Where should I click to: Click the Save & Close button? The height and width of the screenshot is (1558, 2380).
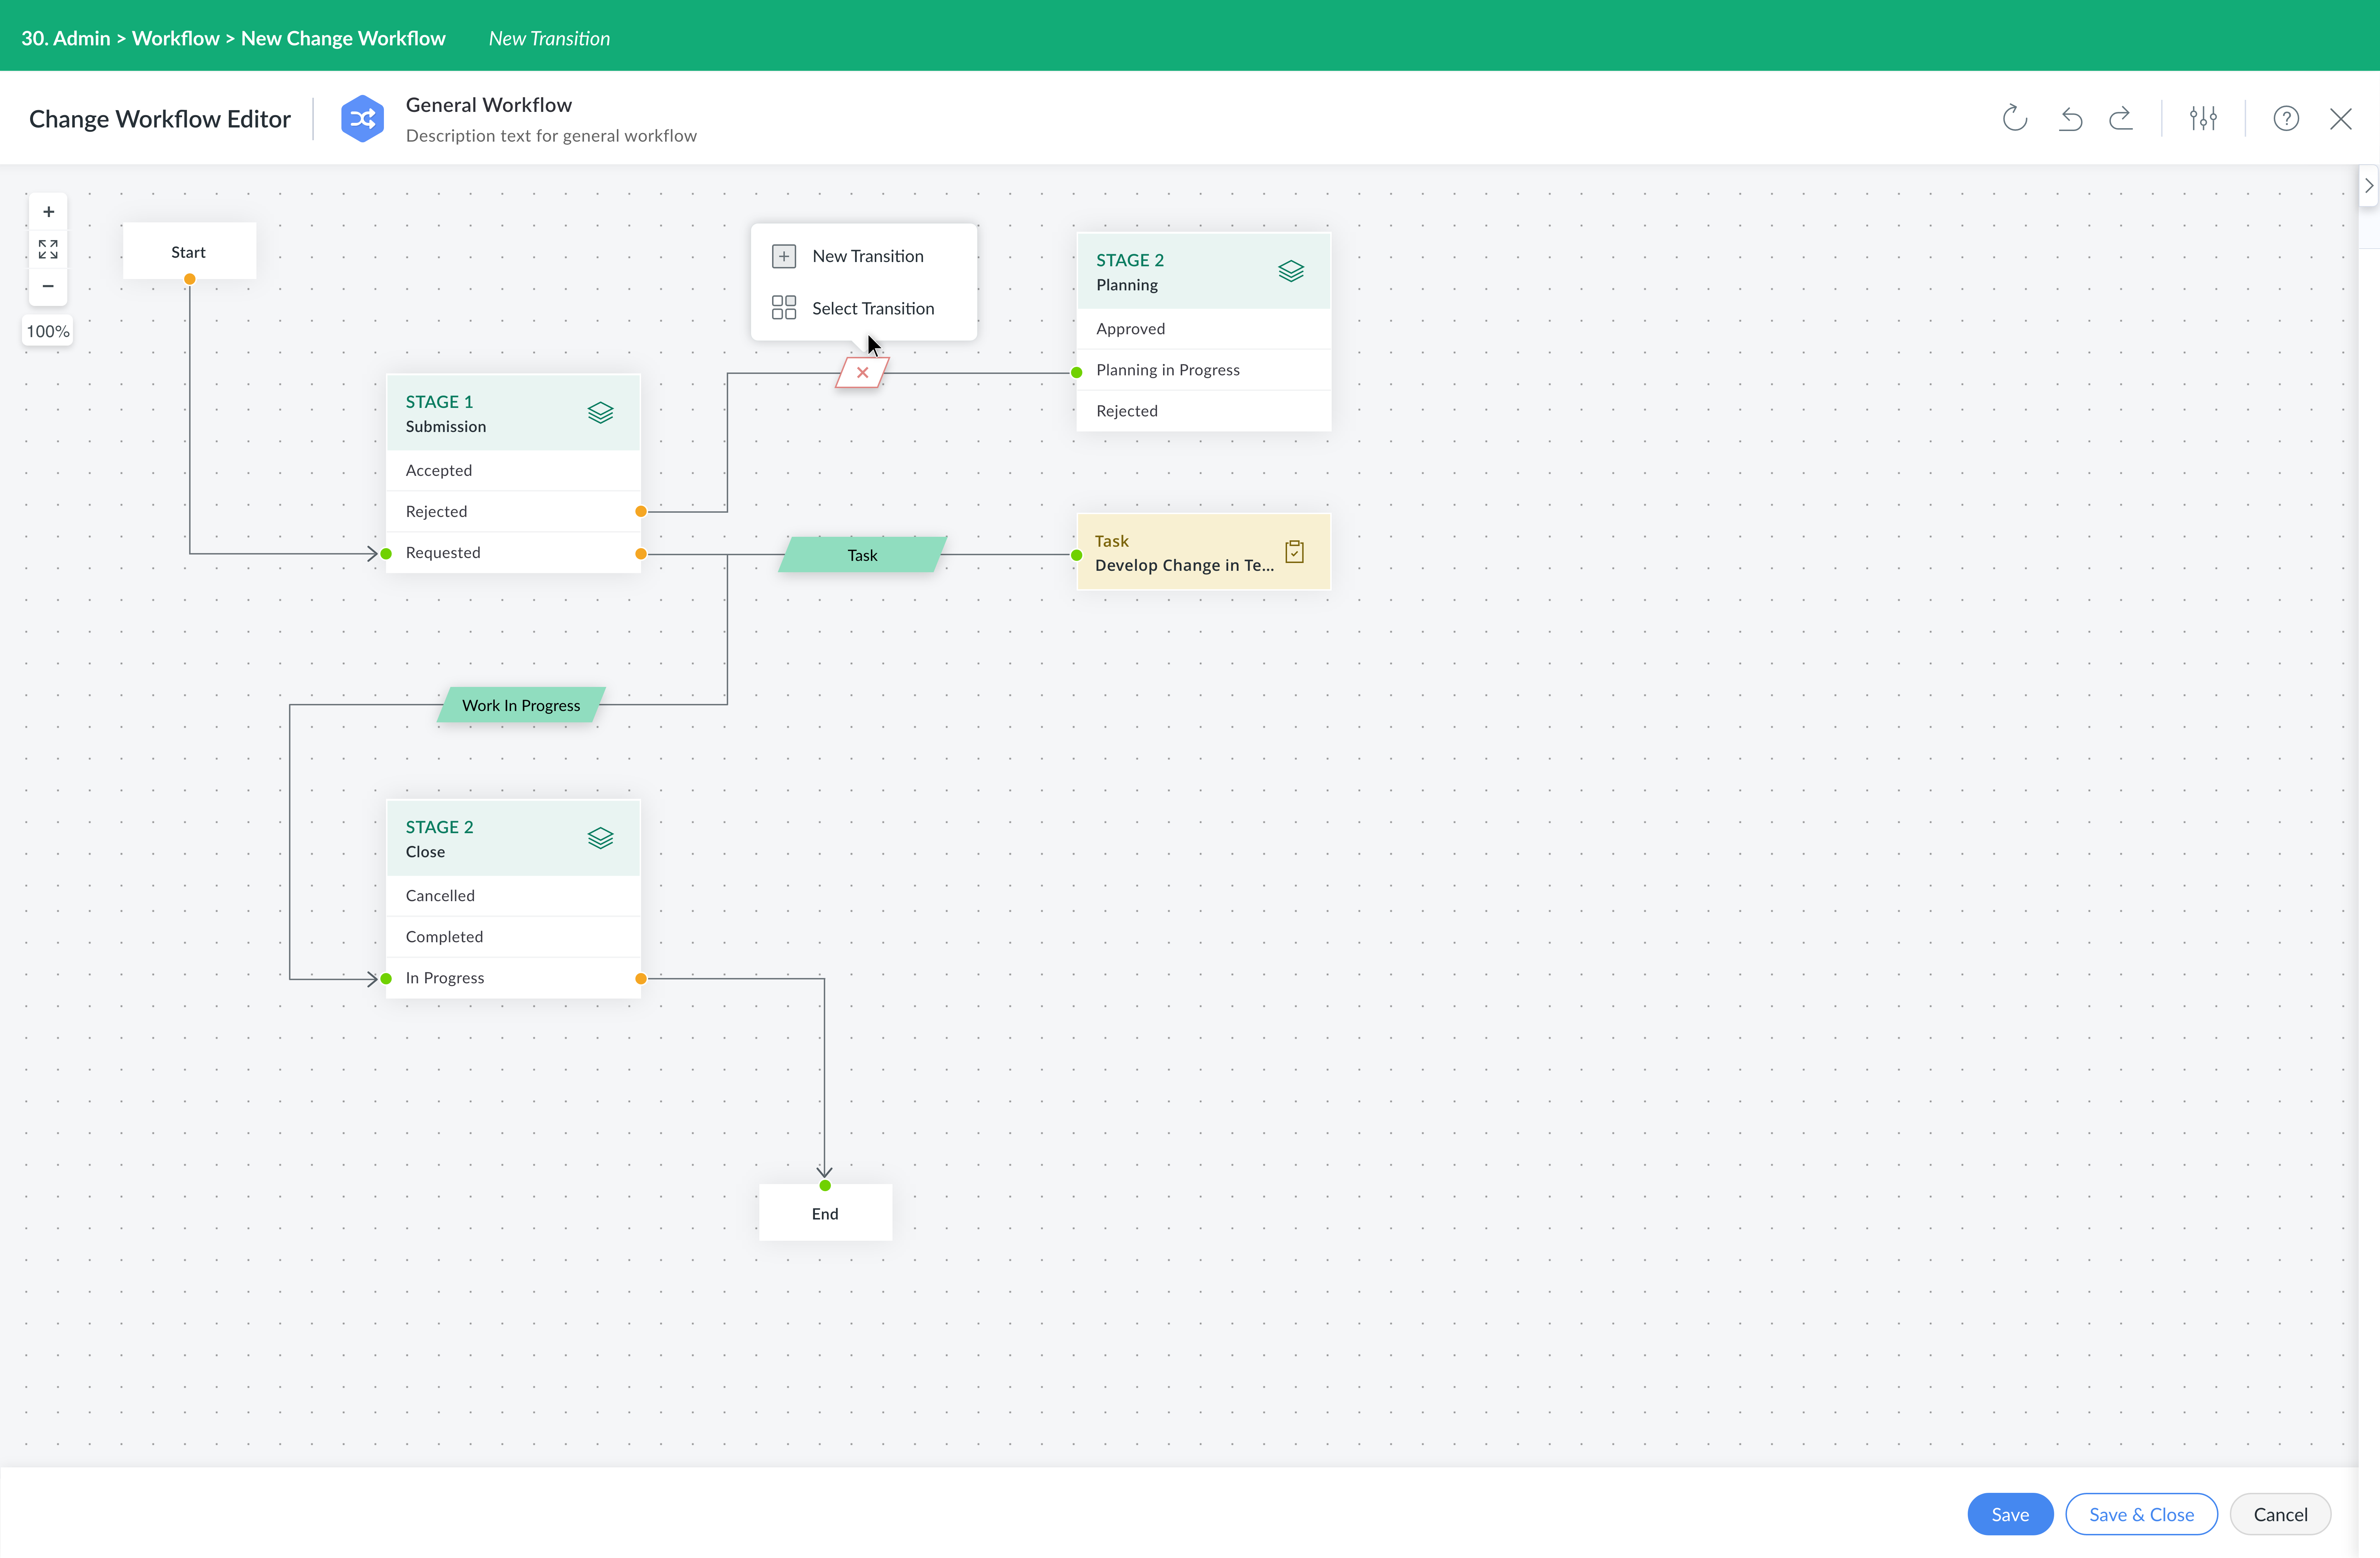pos(2141,1514)
